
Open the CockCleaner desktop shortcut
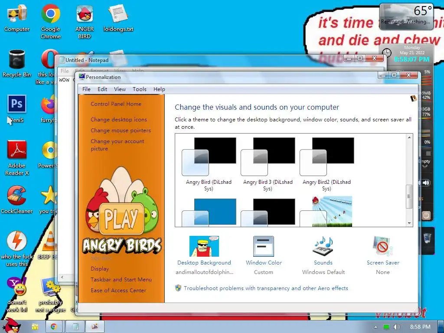coord(17,199)
